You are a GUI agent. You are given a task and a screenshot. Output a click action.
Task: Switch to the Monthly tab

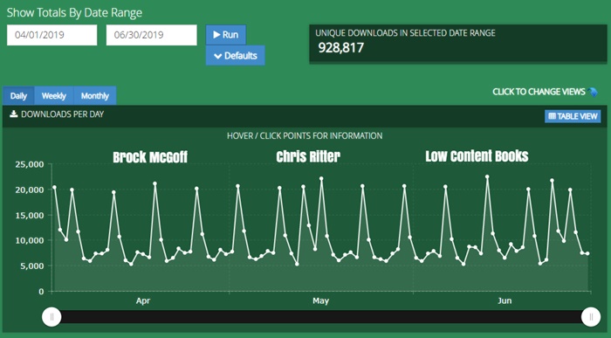[94, 96]
